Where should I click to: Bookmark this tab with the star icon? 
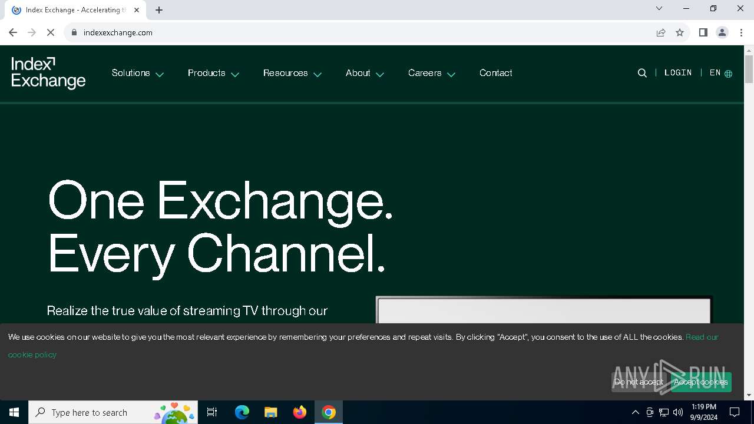pos(680,32)
